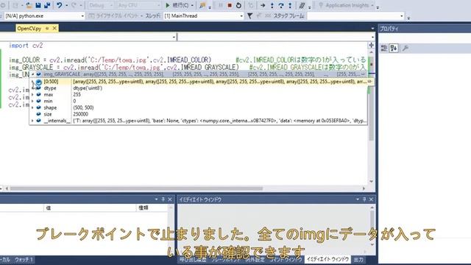Screen dimensions: 471x265
Task: Expand the shape row in datatip
Action: click(x=32, y=107)
